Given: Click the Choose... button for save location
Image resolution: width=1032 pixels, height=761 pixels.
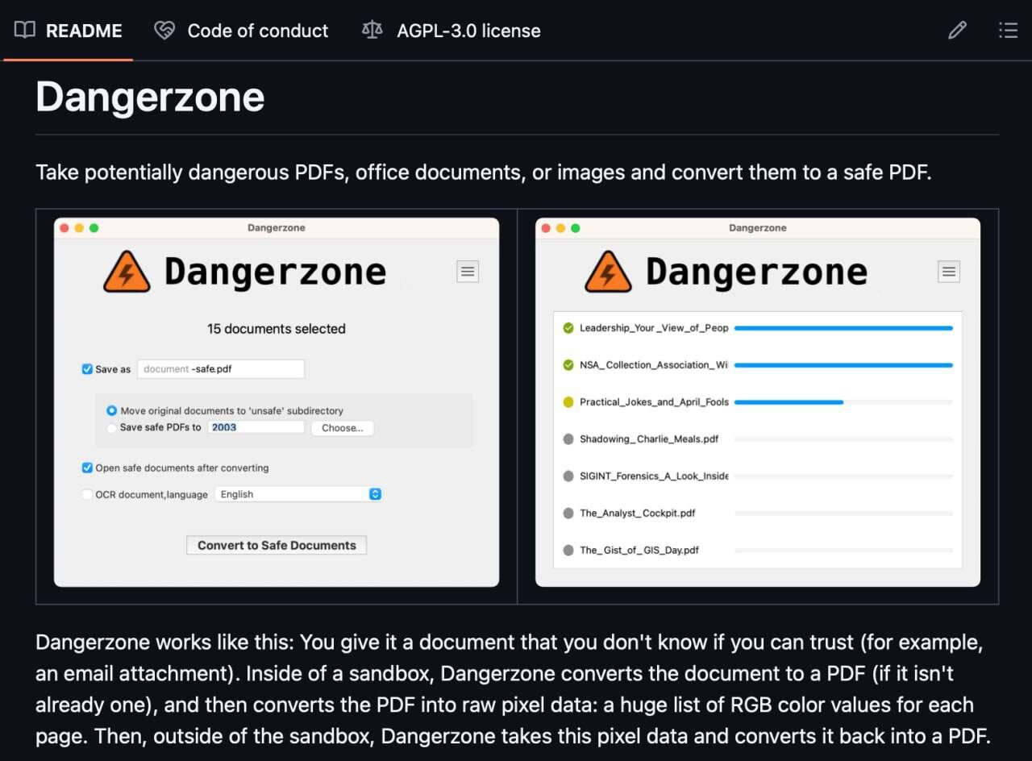Looking at the screenshot, I should pos(342,428).
